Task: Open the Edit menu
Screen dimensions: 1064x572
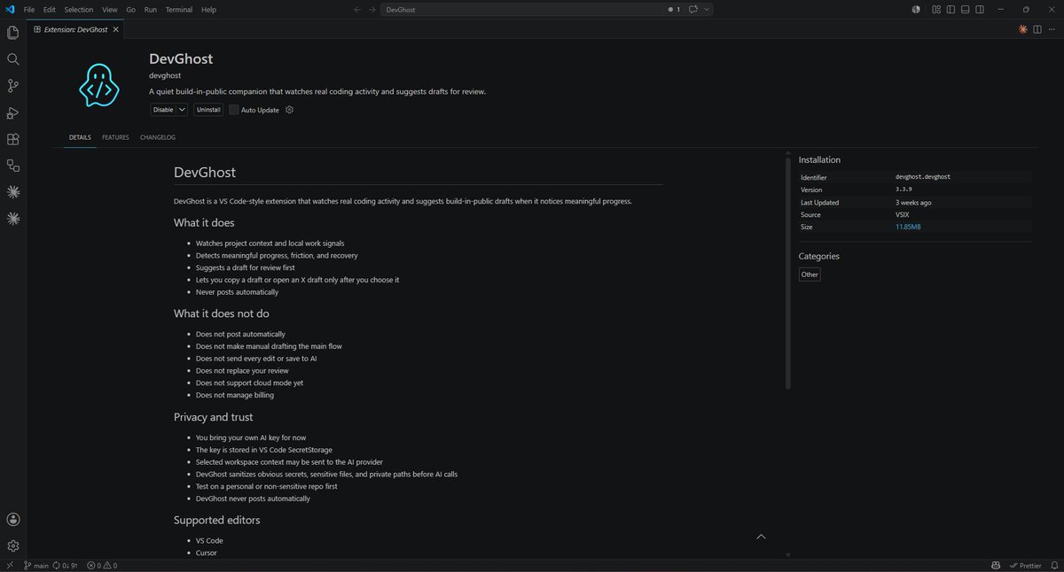Action: coord(50,10)
